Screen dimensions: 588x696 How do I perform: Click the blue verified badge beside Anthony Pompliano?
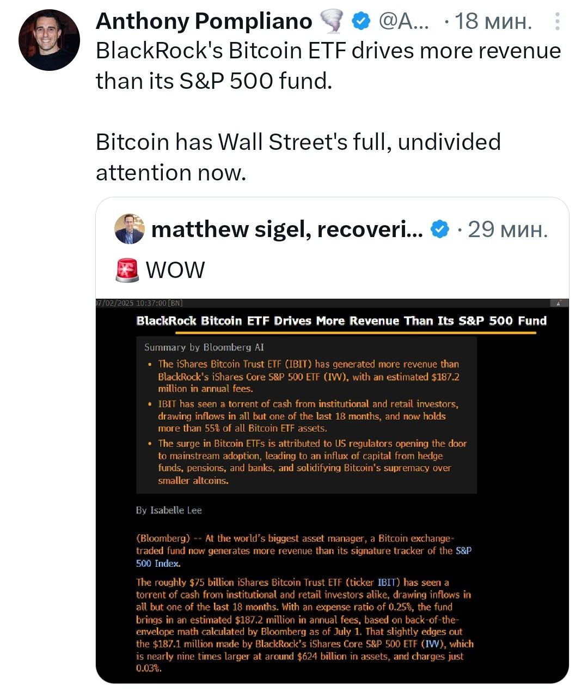(360, 21)
